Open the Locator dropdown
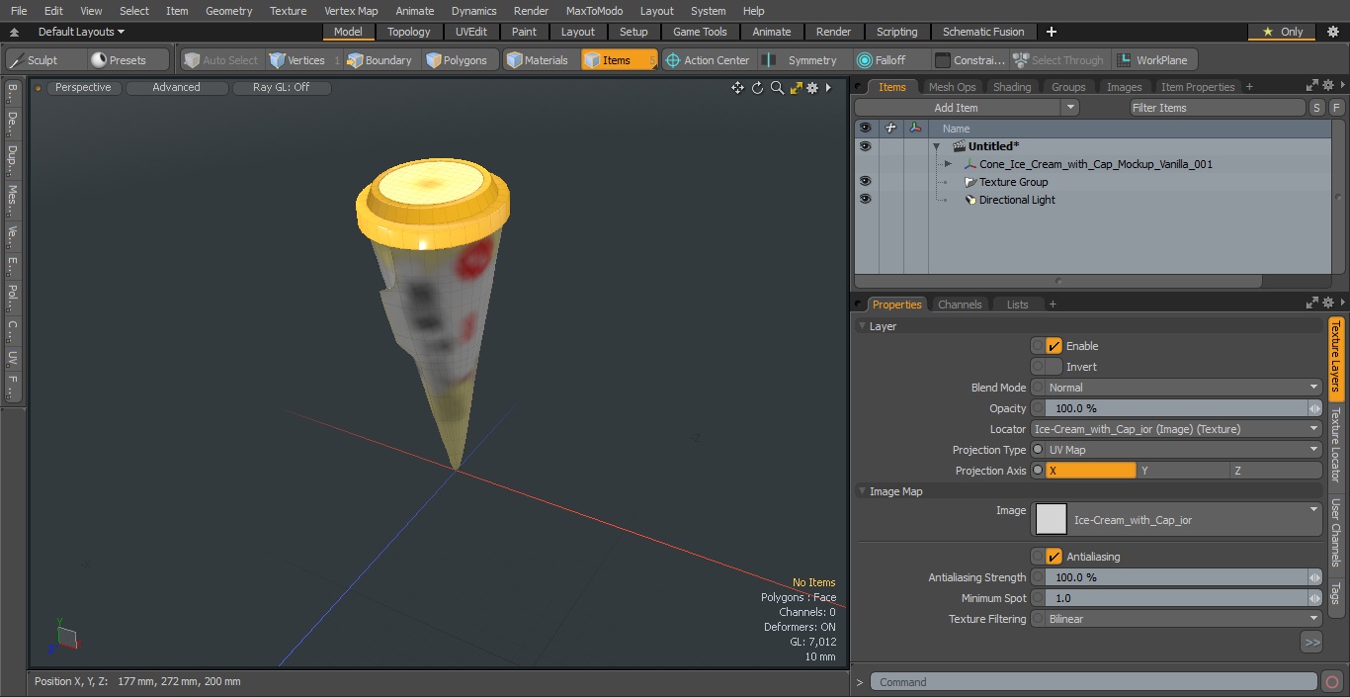The width and height of the screenshot is (1350, 697). point(1176,429)
